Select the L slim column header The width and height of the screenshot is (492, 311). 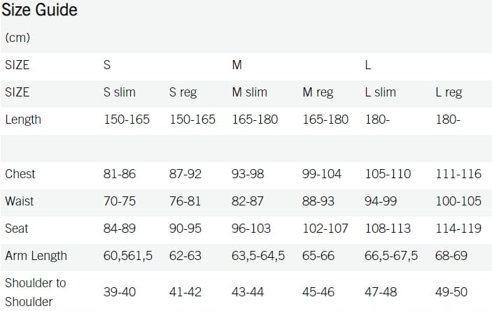pyautogui.click(x=381, y=92)
